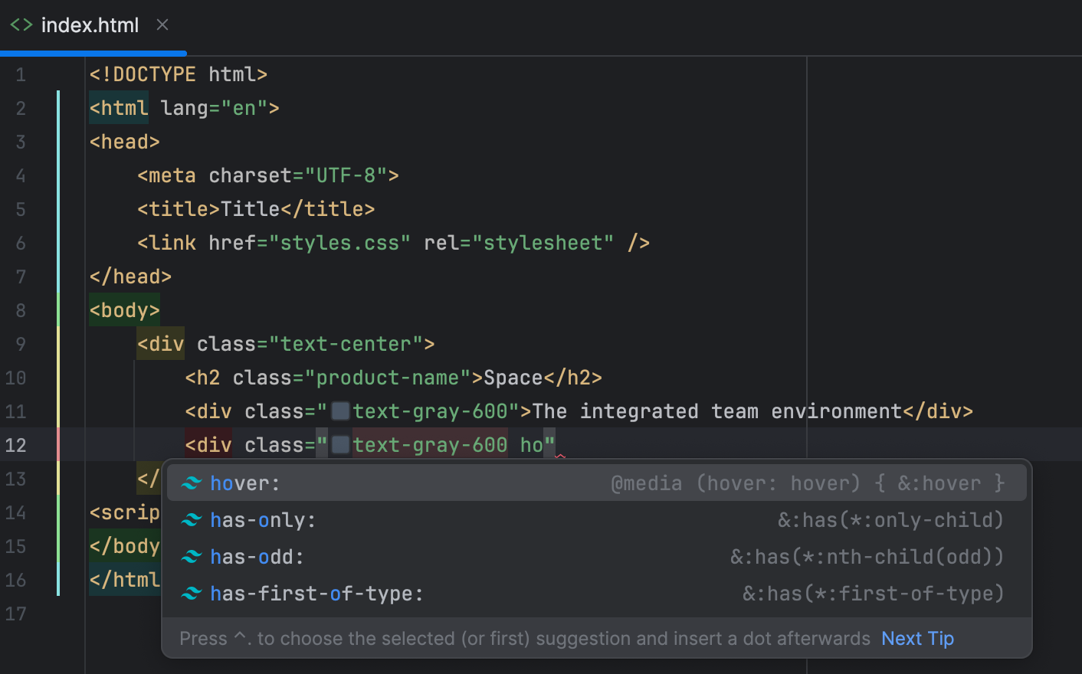Click the red change marker beside line 12
Screen dimensions: 1082x674
(59, 444)
